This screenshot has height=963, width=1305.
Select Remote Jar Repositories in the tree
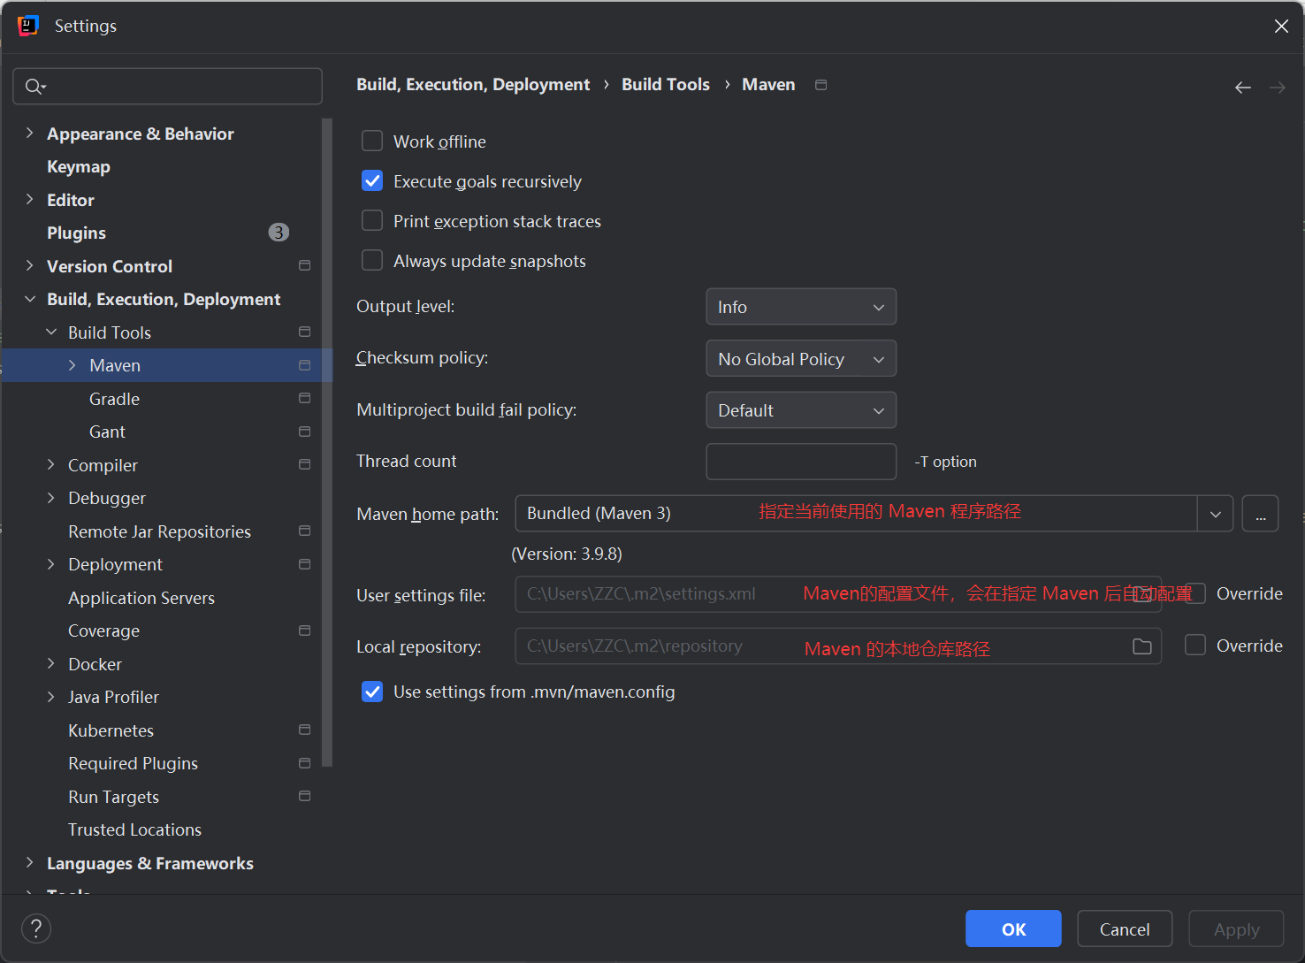(x=159, y=531)
